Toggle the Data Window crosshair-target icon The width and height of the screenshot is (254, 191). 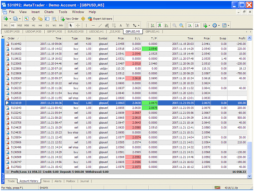(x=34, y=19)
